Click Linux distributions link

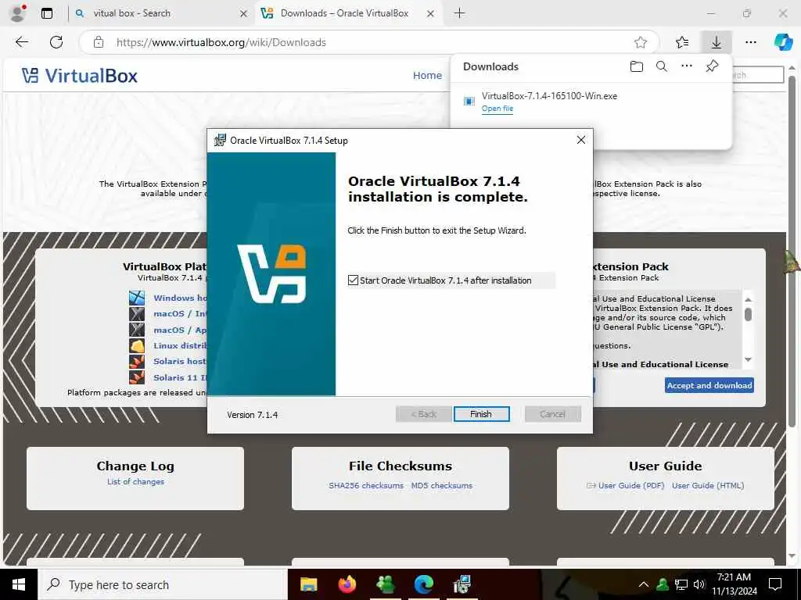[x=180, y=345]
